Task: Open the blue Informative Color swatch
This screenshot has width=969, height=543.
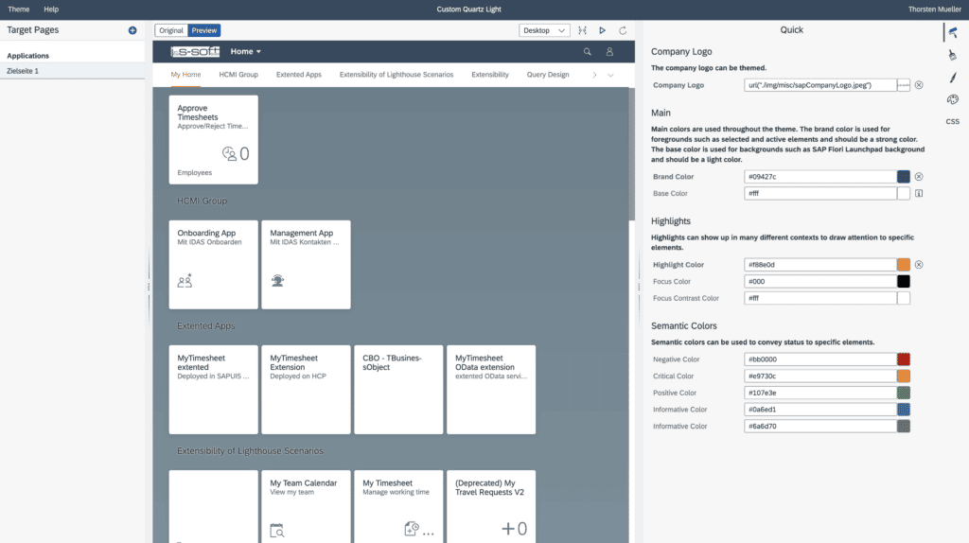Action: click(904, 409)
